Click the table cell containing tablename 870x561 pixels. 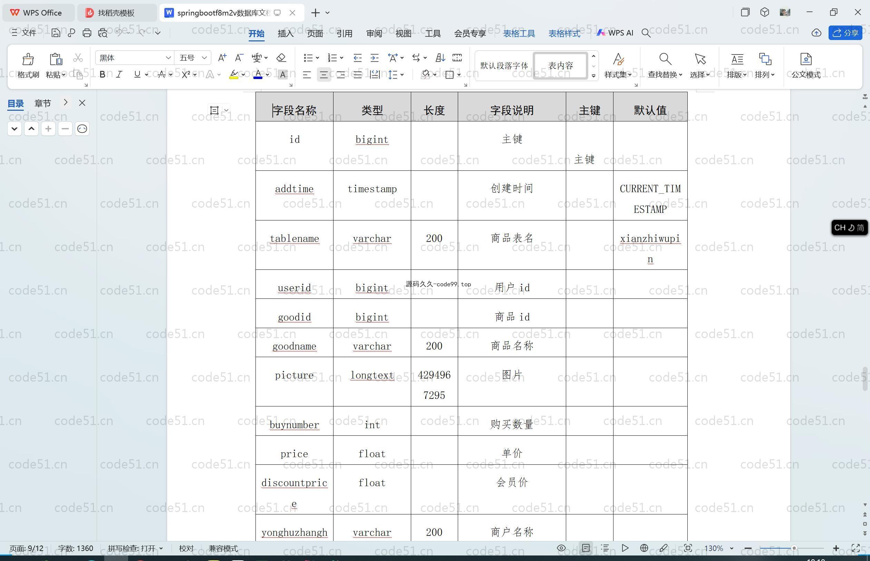(294, 245)
